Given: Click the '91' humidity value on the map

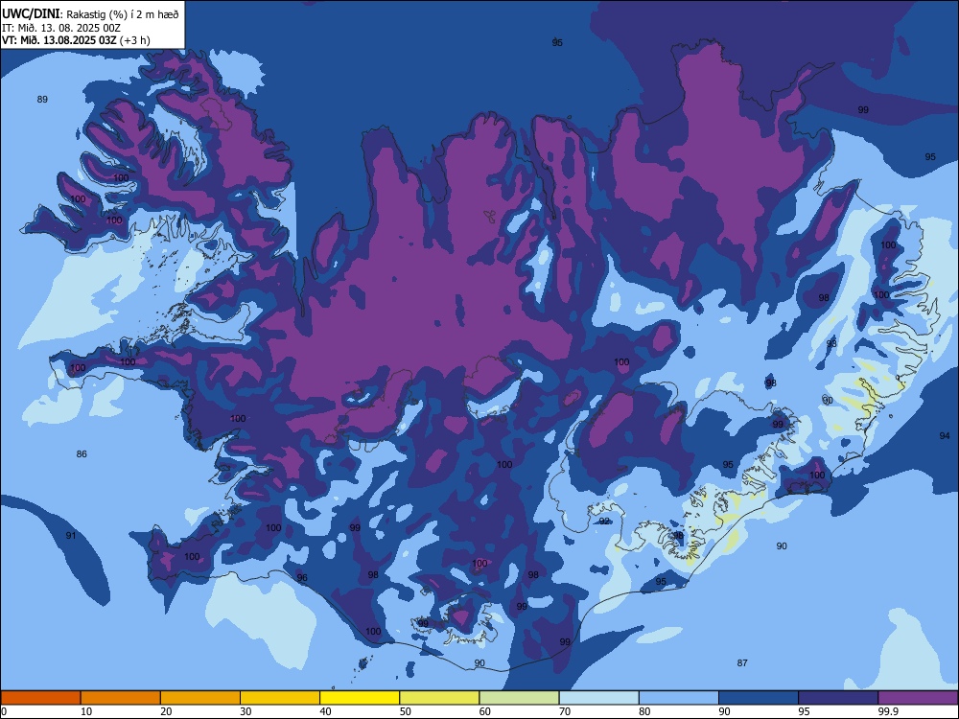Looking at the screenshot, I should 71,536.
